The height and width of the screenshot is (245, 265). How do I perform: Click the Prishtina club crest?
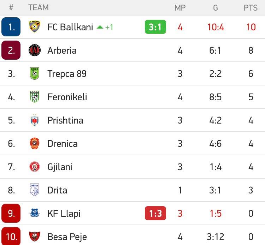[35, 120]
